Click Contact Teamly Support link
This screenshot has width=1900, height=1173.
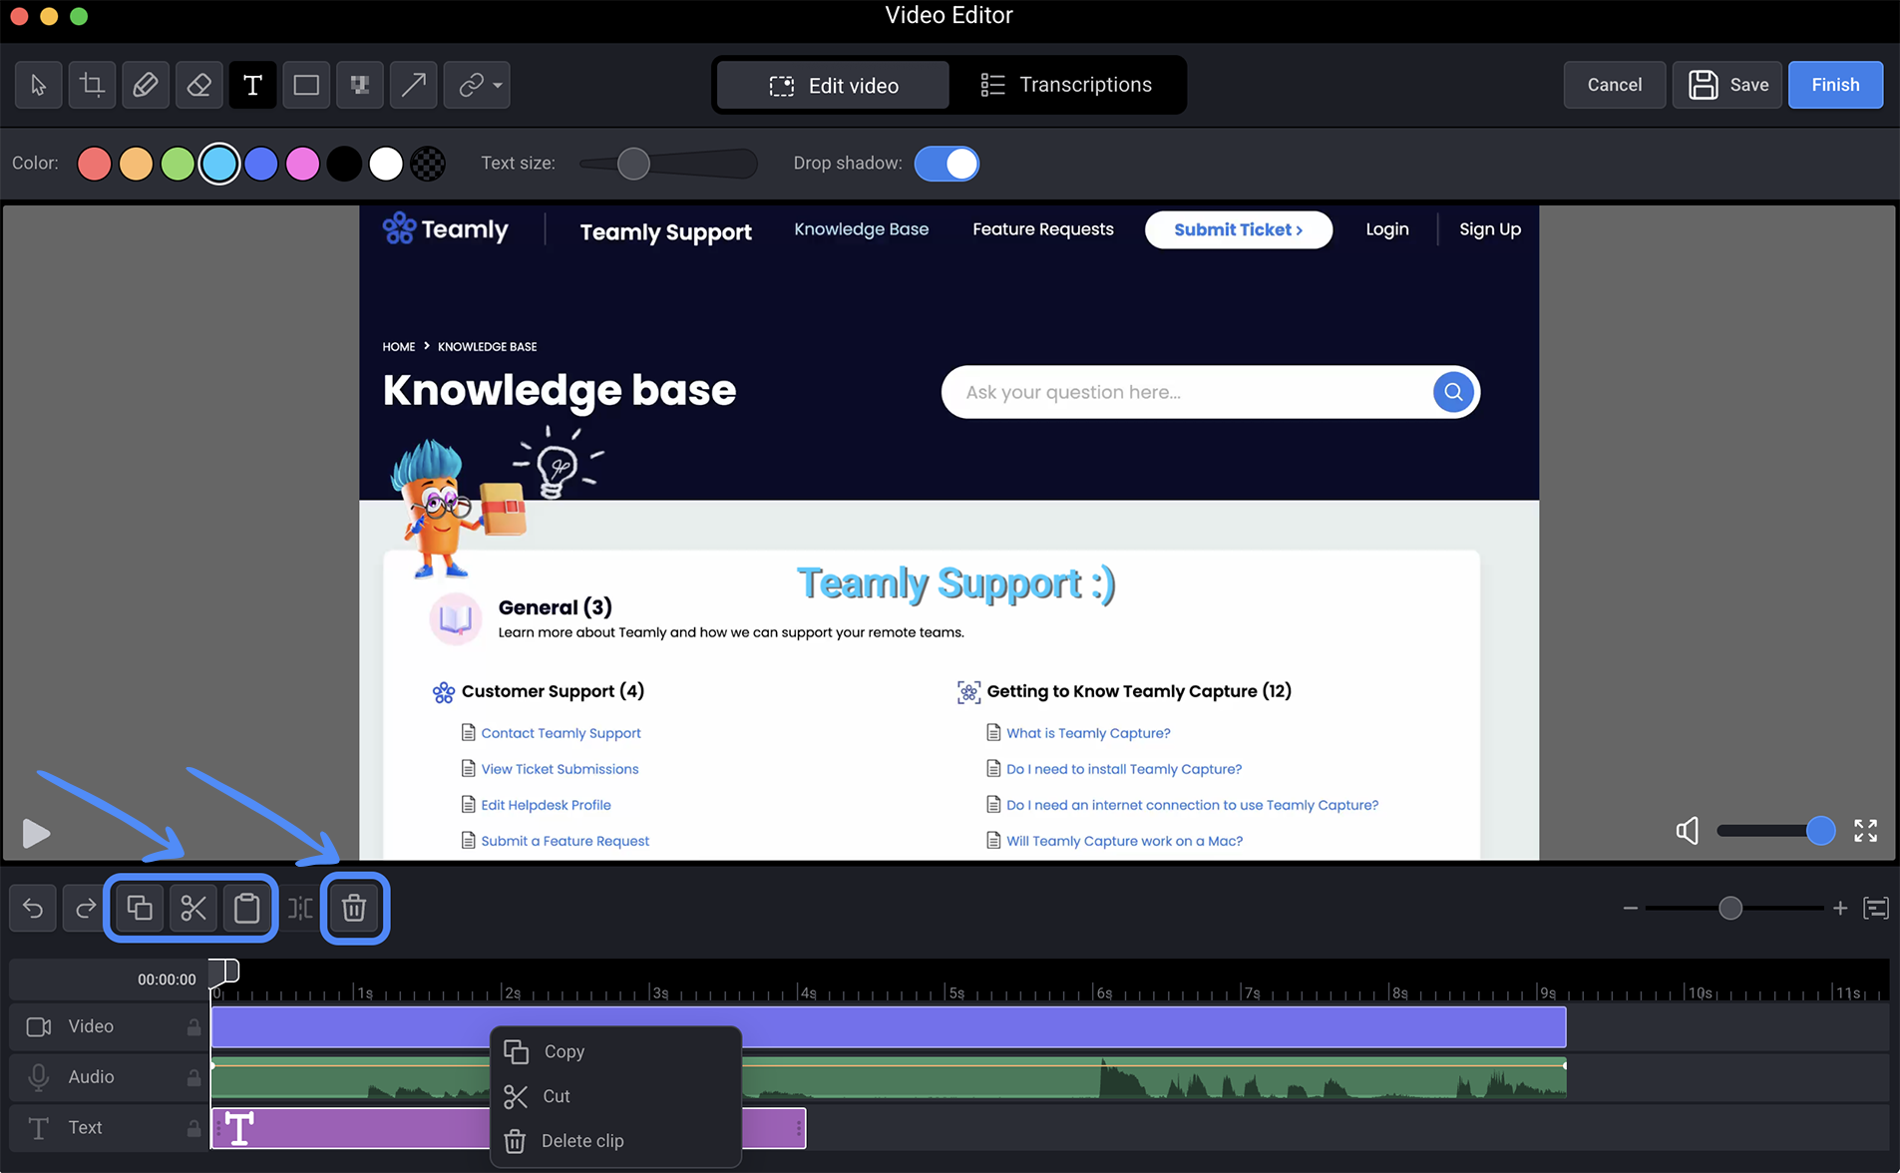[561, 733]
